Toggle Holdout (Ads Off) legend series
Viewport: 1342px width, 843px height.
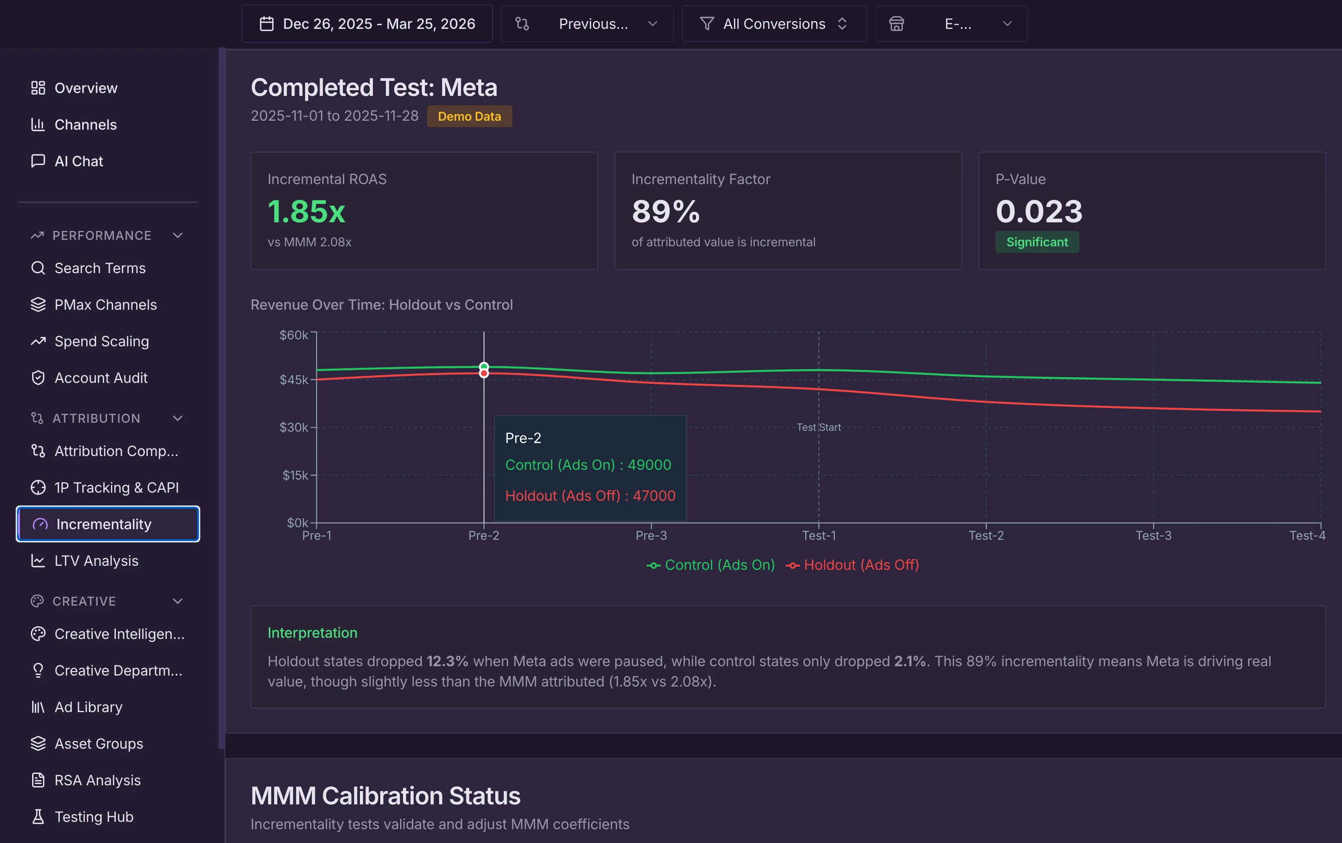[x=852, y=565]
